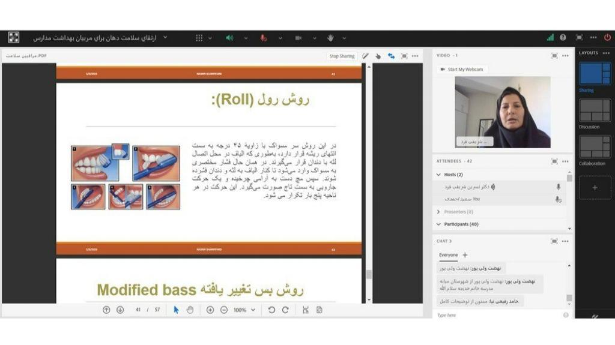
Task: Toggle the microphone mute button
Action: pyautogui.click(x=263, y=38)
